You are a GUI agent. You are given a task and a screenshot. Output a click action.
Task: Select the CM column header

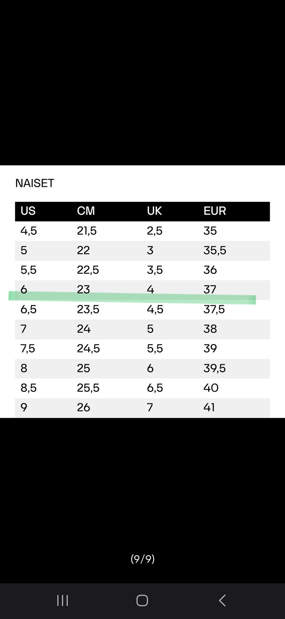tap(86, 211)
